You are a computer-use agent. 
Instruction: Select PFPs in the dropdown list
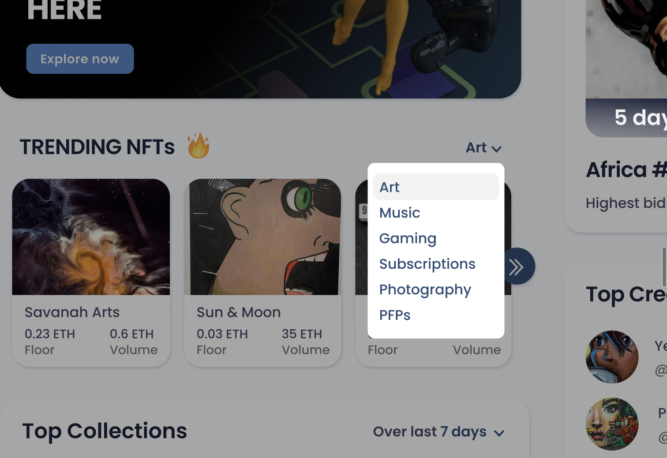coord(395,315)
